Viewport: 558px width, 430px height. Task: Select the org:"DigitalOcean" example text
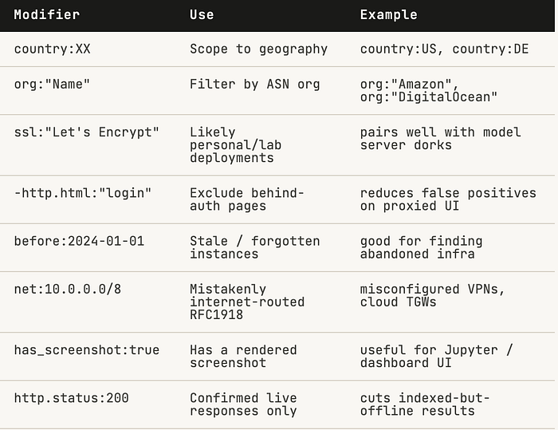point(429,97)
